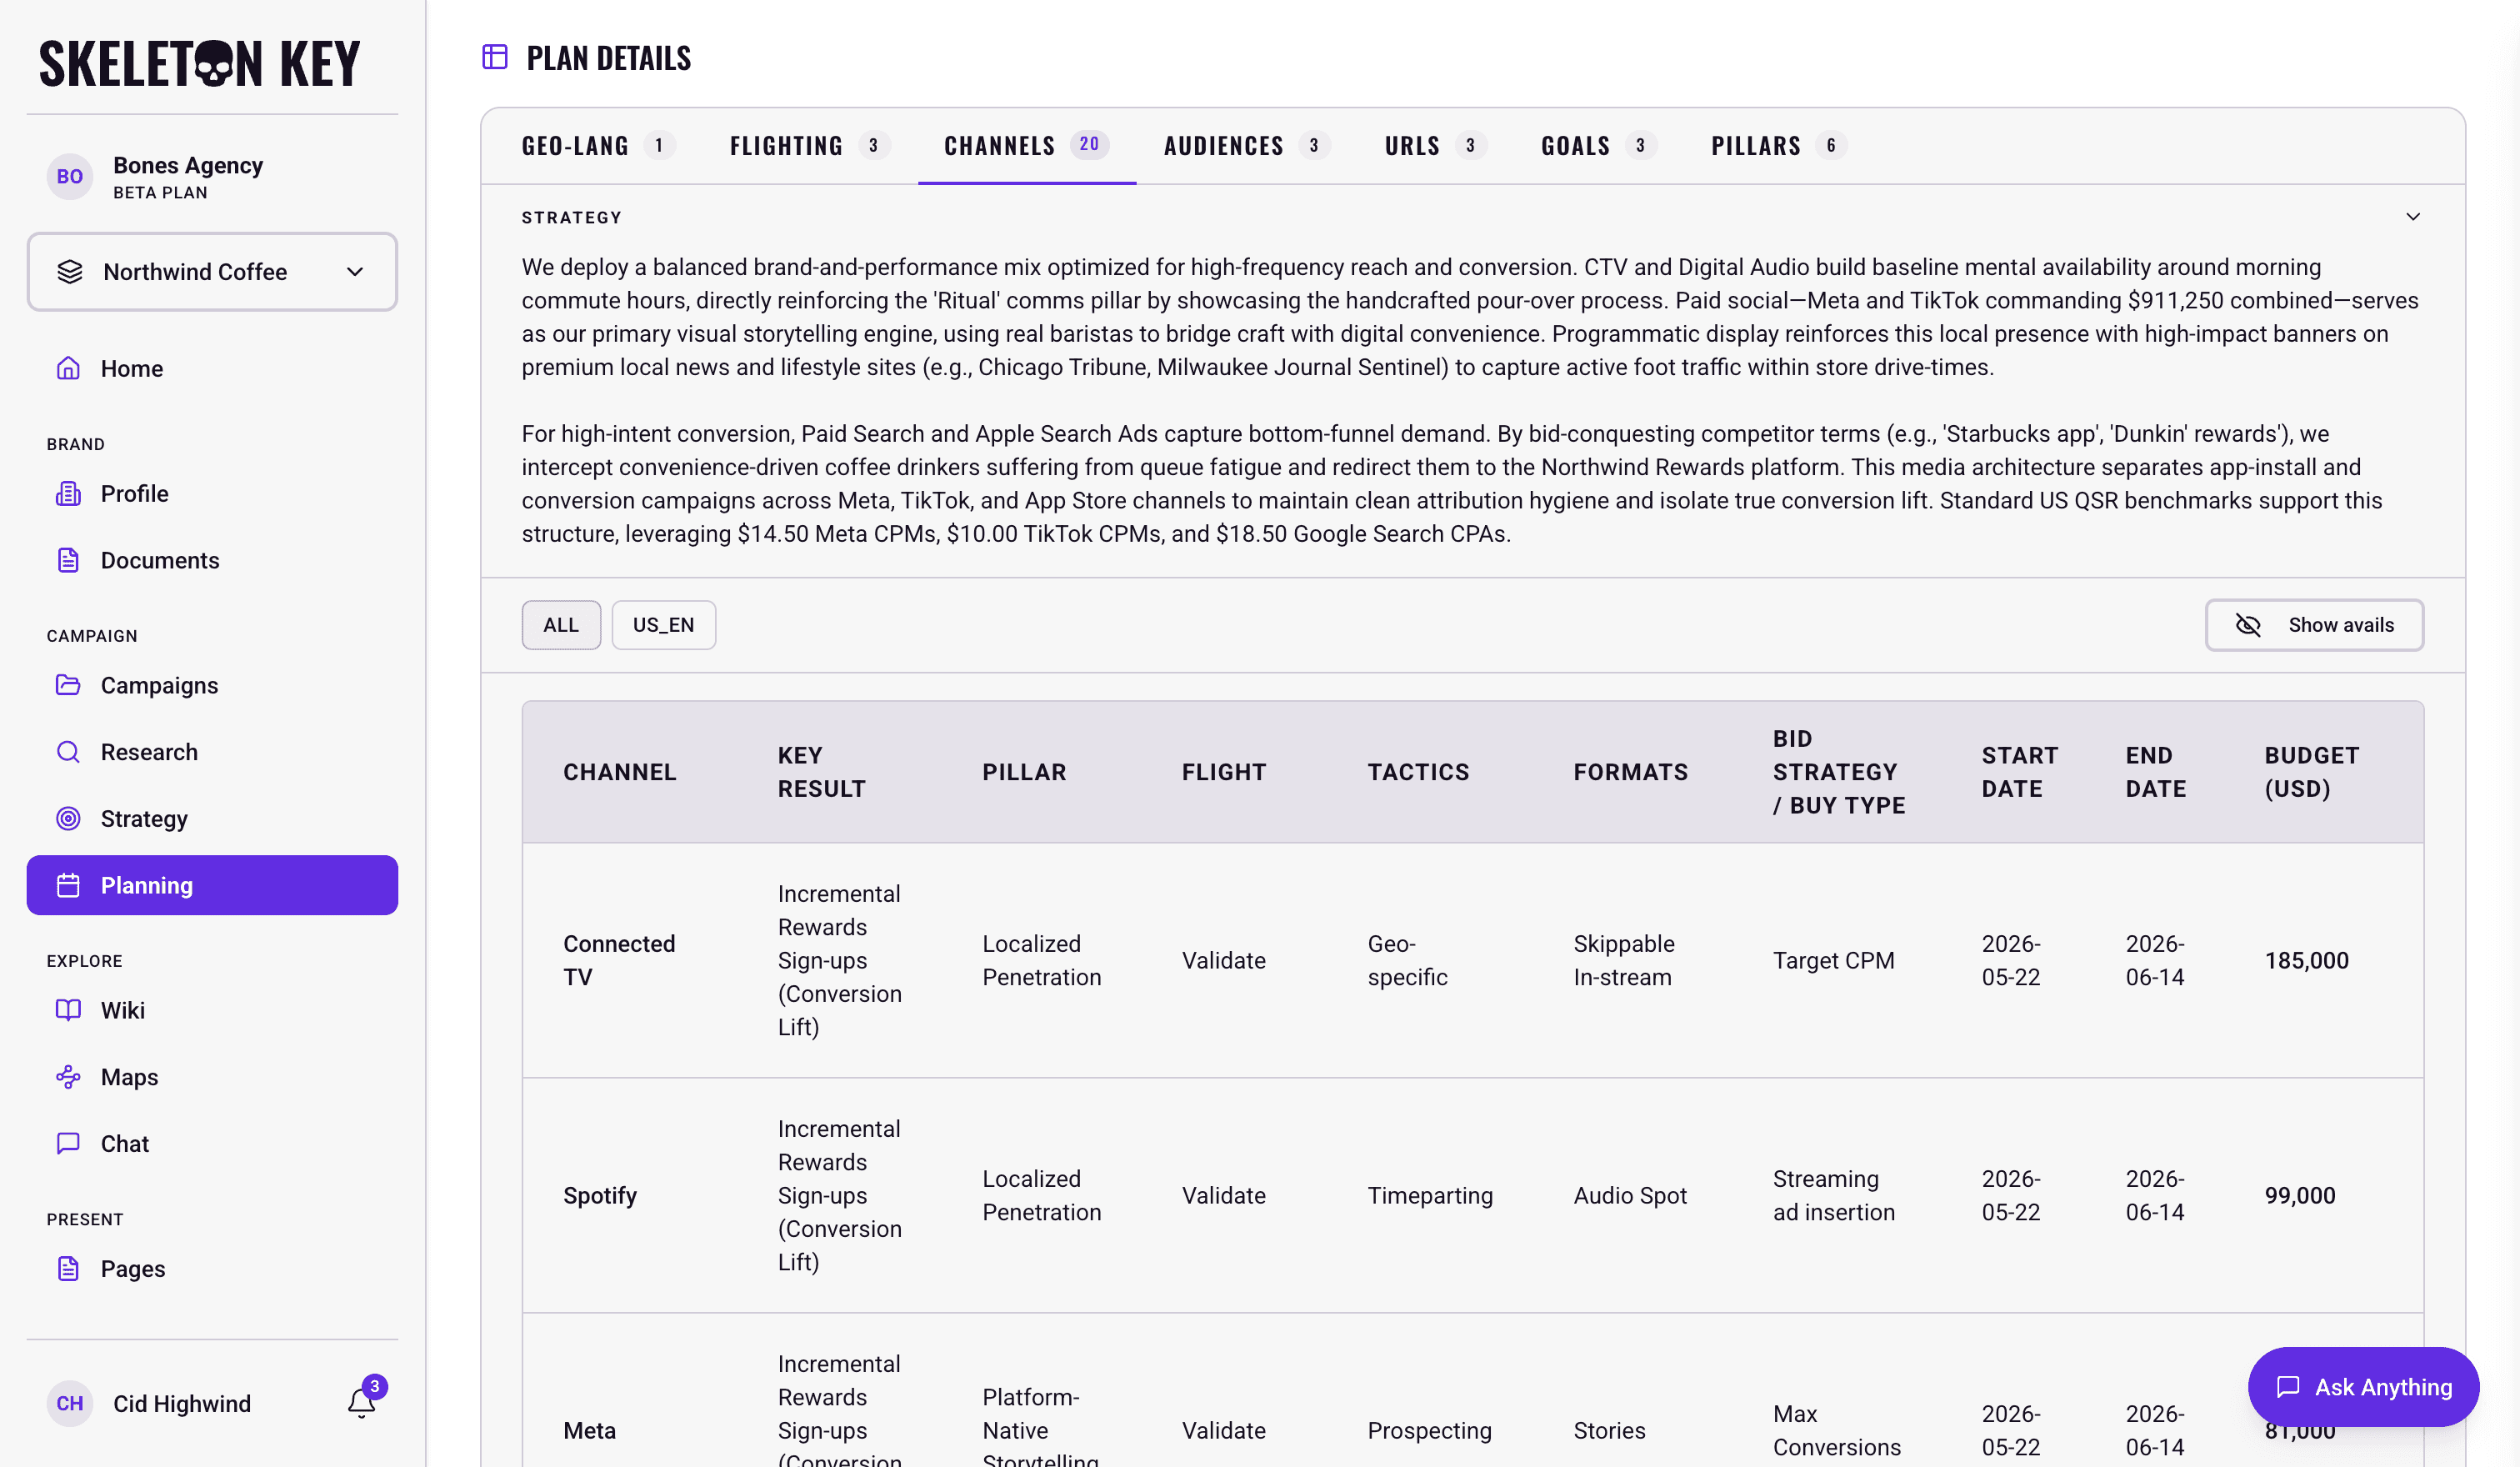
Task: Toggle the Show avails button
Action: point(2314,625)
